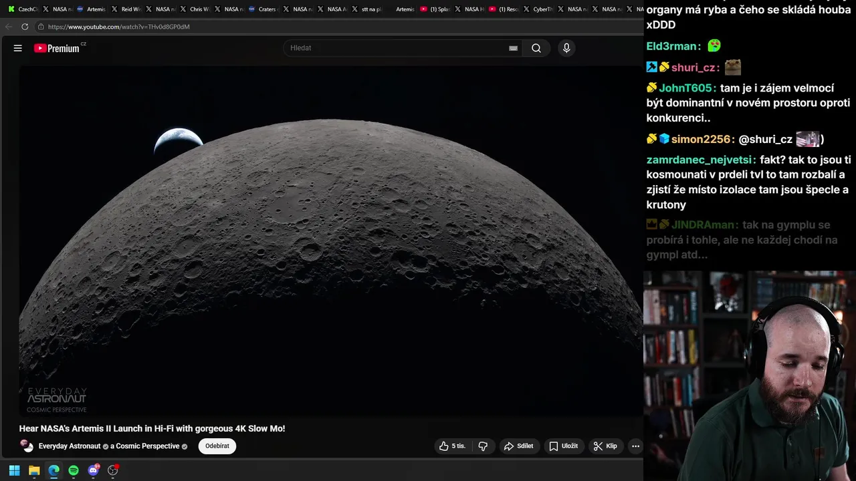Click the emote in simon2256's message
856x481 pixels.
coord(808,139)
